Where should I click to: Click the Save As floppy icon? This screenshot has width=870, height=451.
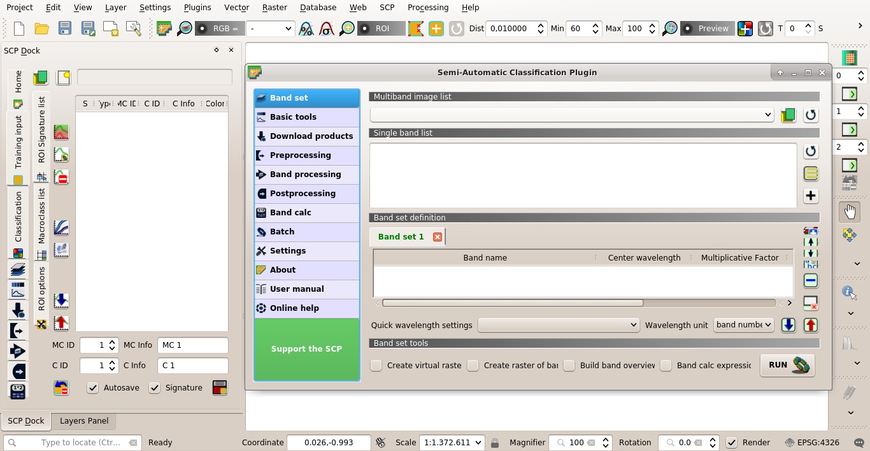(x=88, y=28)
